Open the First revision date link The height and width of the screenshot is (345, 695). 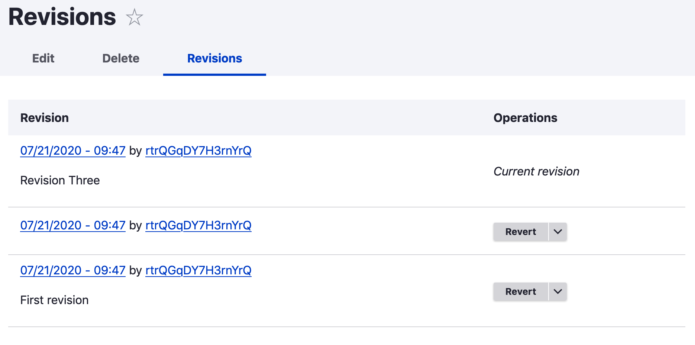pos(72,271)
